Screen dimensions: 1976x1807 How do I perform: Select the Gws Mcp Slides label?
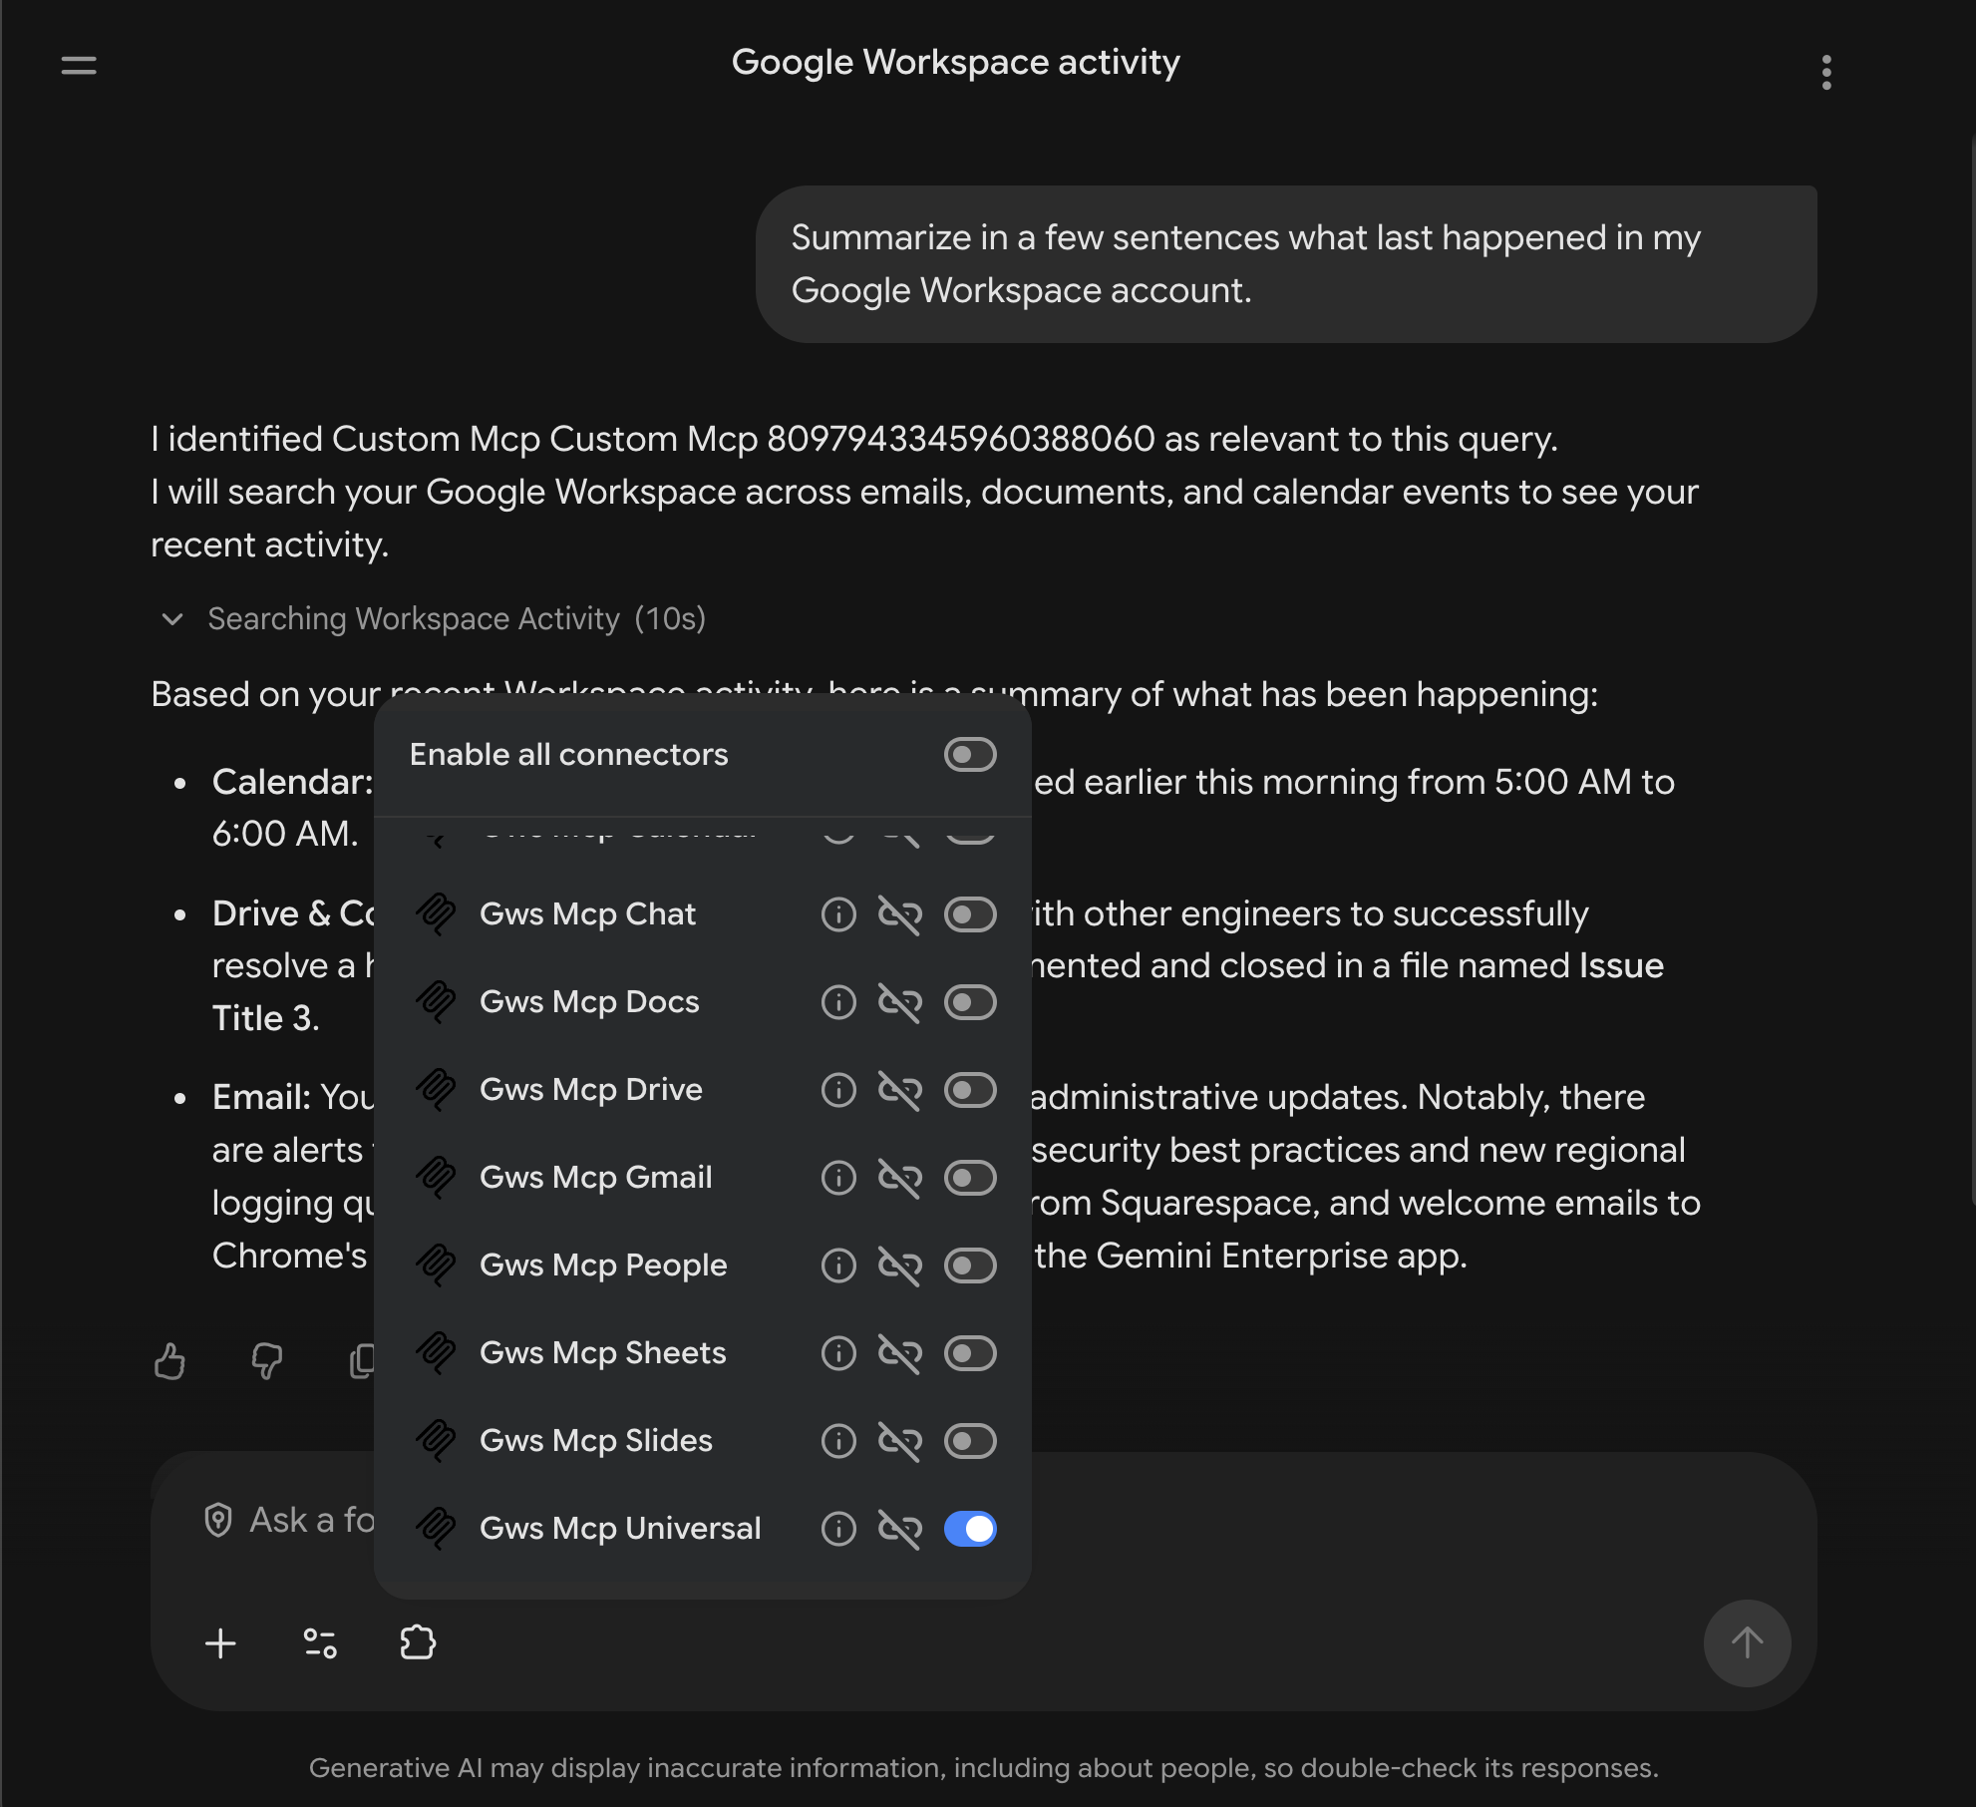tap(596, 1441)
